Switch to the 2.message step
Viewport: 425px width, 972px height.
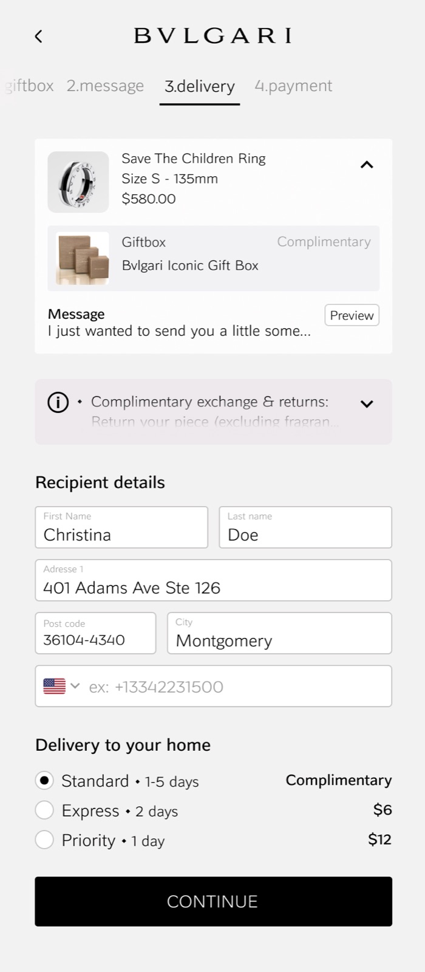point(105,86)
